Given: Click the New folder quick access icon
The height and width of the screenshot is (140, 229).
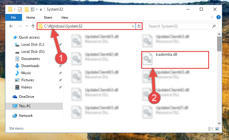Looking at the screenshot, I should 27,9.
